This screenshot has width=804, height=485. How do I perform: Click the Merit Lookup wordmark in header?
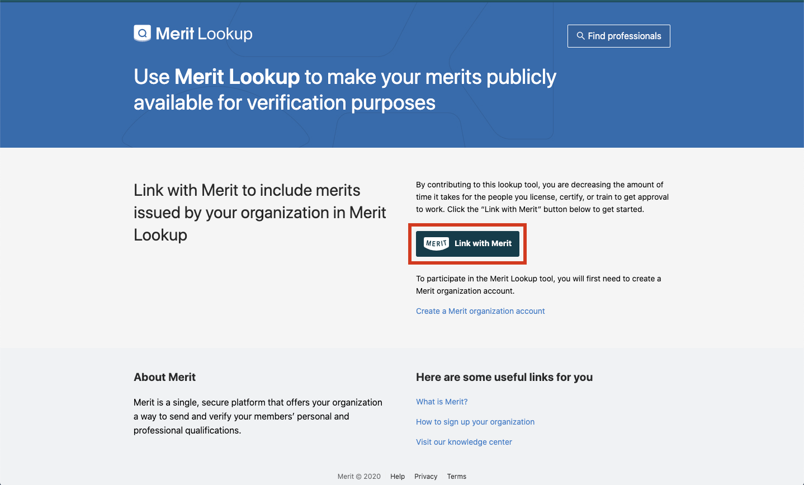click(204, 34)
